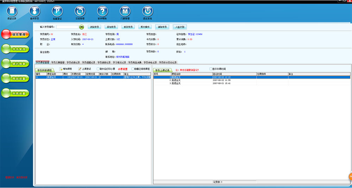The width and height of the screenshot is (352, 188).
Task: Click the 上课登记 class check-in icon
Action: click(80, 69)
